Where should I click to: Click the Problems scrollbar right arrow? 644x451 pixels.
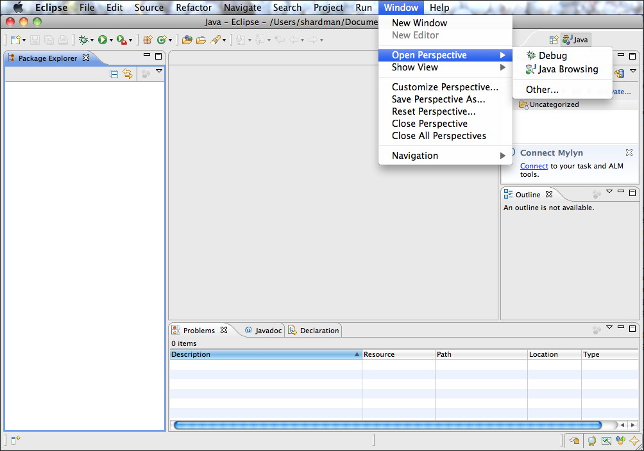[x=633, y=425]
